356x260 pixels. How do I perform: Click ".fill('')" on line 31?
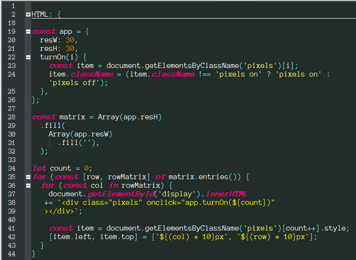[x=76, y=143]
